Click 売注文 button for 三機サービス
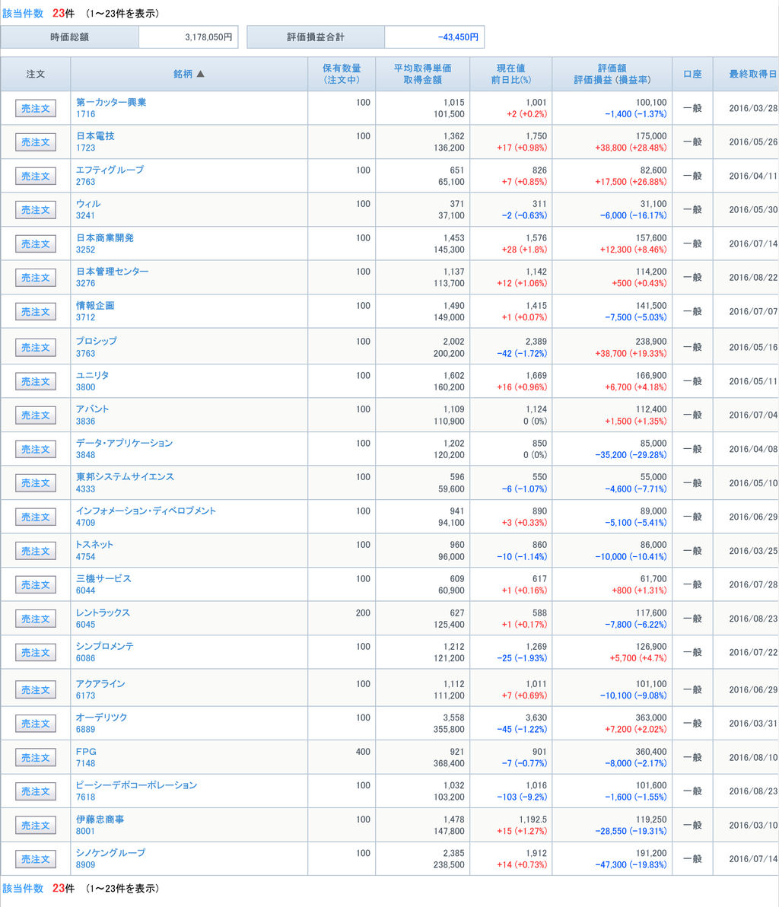The height and width of the screenshot is (907, 779). [35, 585]
